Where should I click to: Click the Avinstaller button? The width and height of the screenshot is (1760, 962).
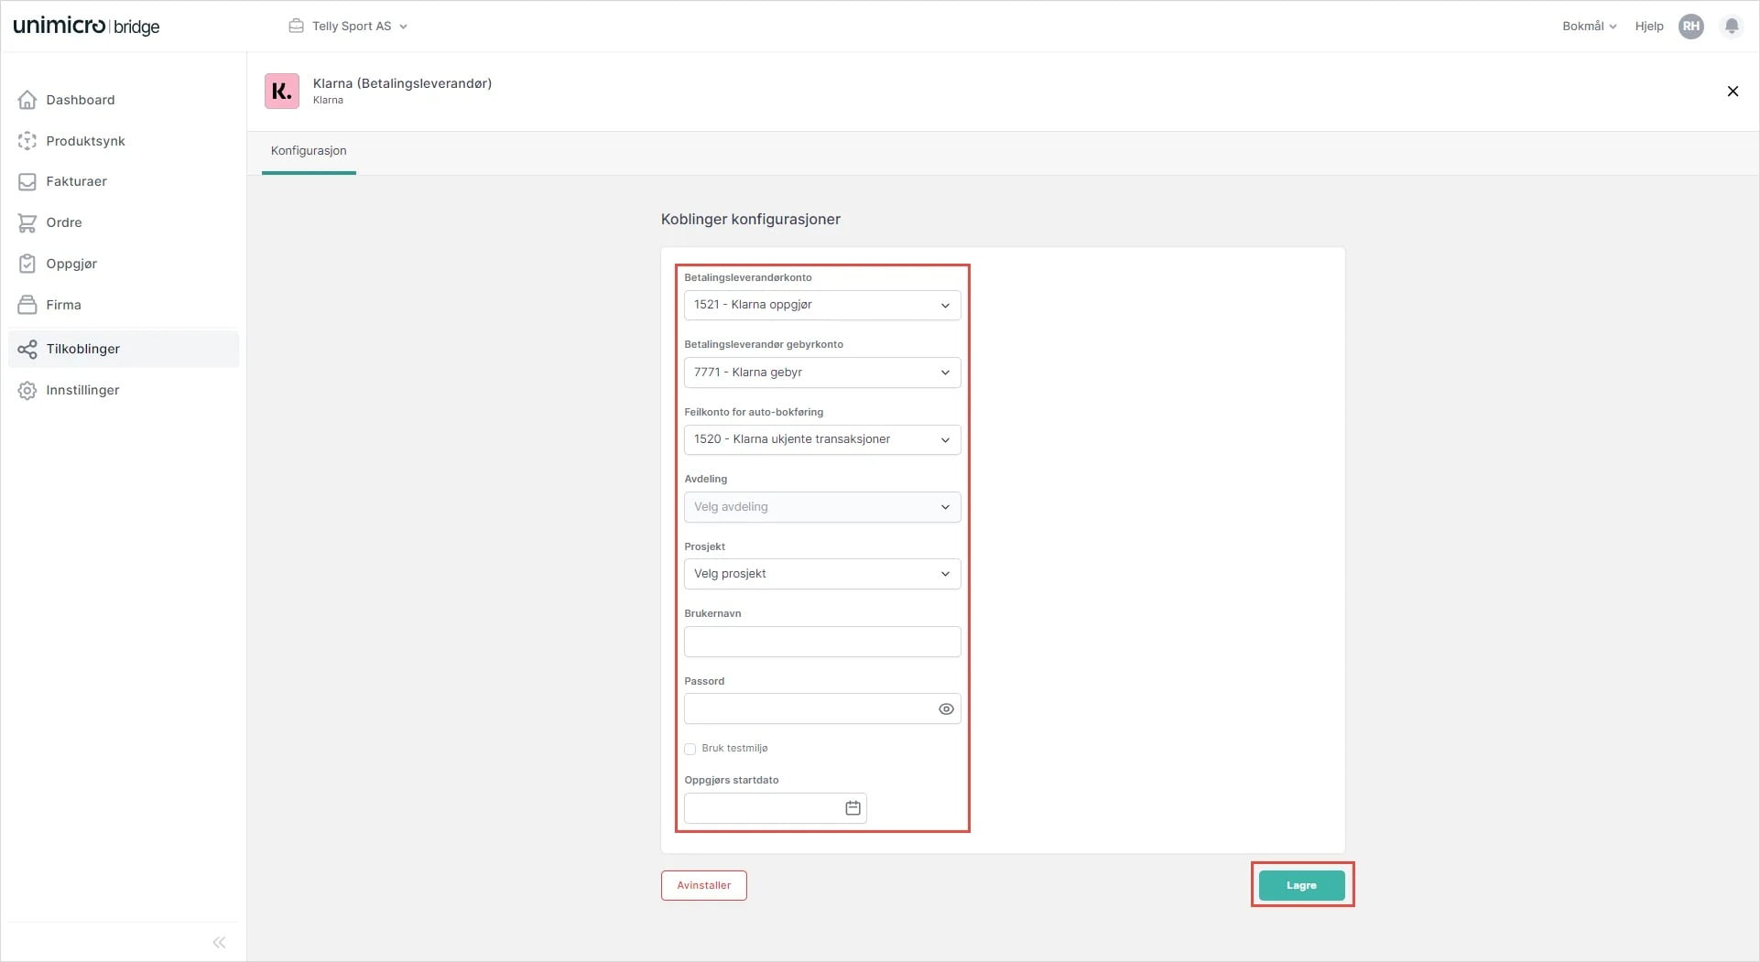tap(703, 885)
